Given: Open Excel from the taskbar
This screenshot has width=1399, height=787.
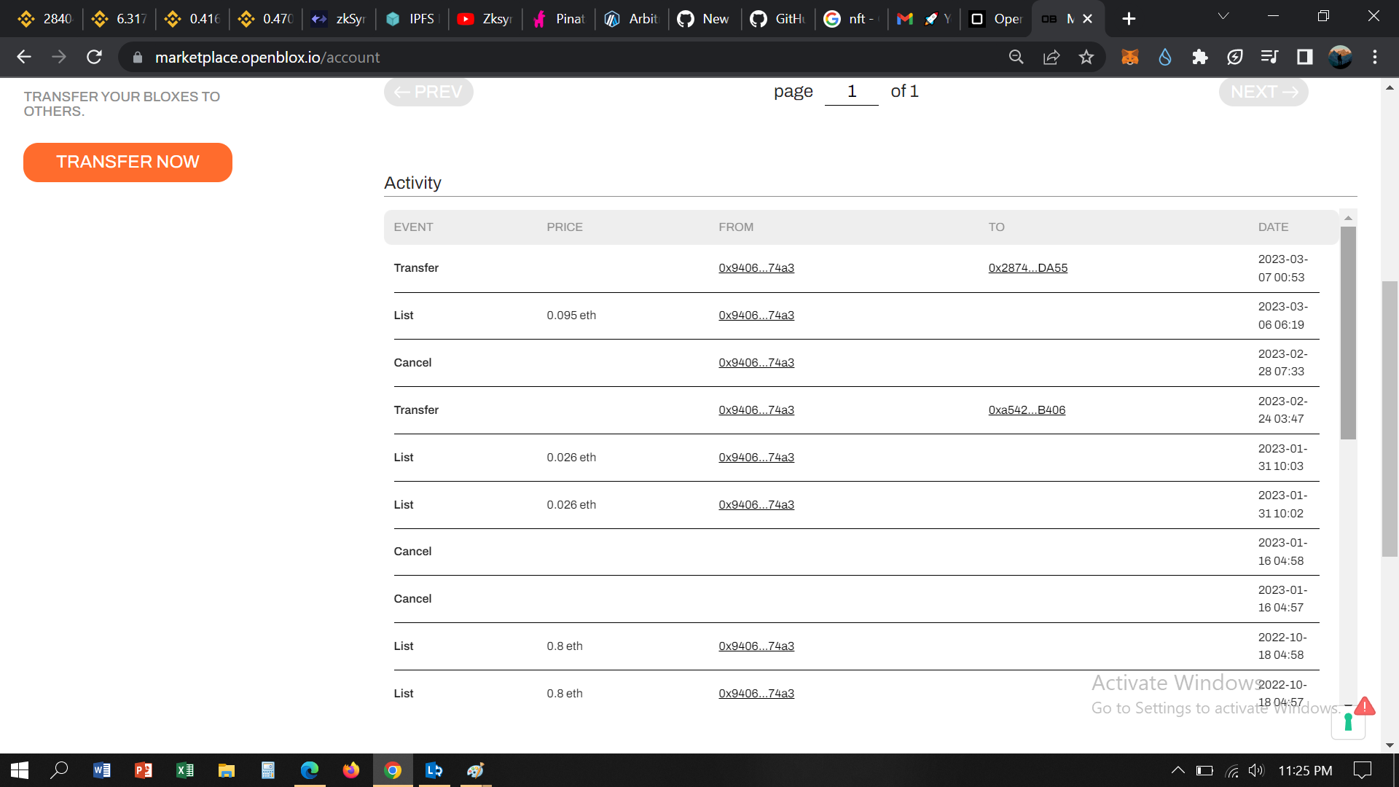Looking at the screenshot, I should coord(185,770).
